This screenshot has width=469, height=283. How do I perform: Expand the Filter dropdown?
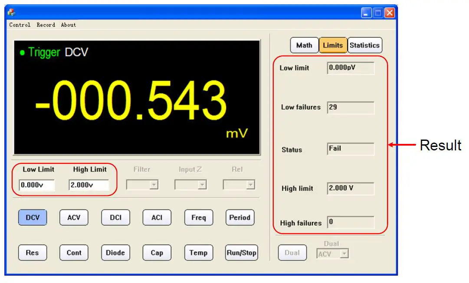coord(143,184)
